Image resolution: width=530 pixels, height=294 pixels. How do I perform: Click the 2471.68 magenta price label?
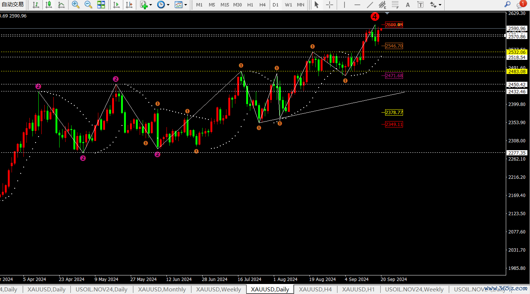pos(394,76)
